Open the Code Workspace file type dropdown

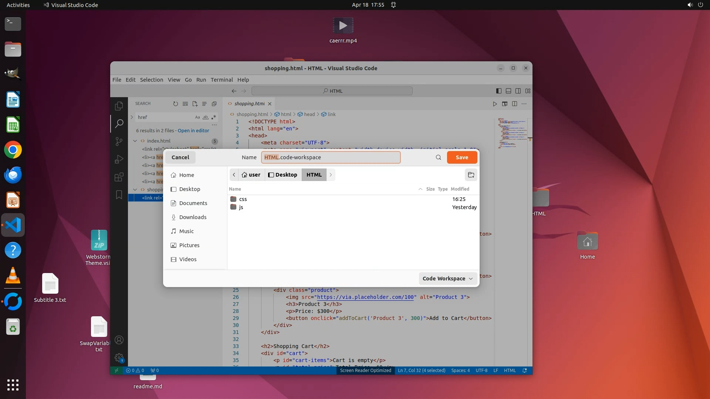(447, 279)
